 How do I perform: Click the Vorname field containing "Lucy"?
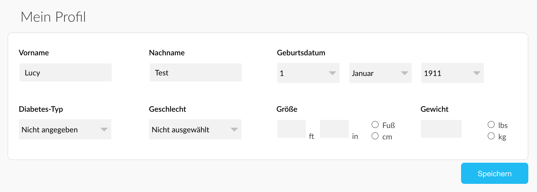(65, 72)
